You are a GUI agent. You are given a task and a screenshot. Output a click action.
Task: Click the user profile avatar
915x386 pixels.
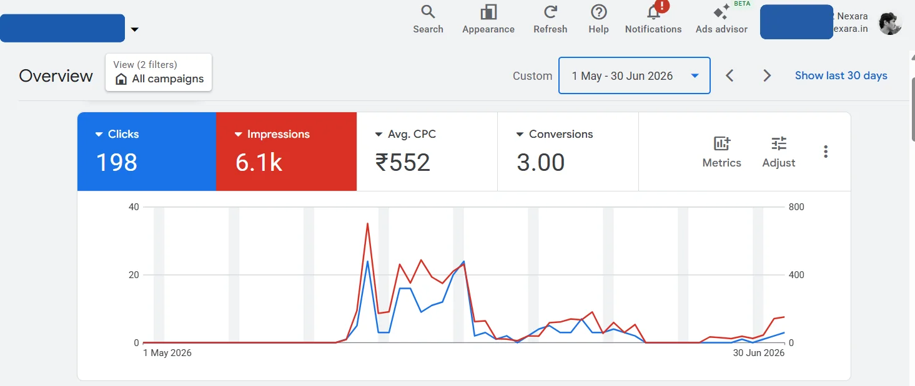pyautogui.click(x=890, y=24)
